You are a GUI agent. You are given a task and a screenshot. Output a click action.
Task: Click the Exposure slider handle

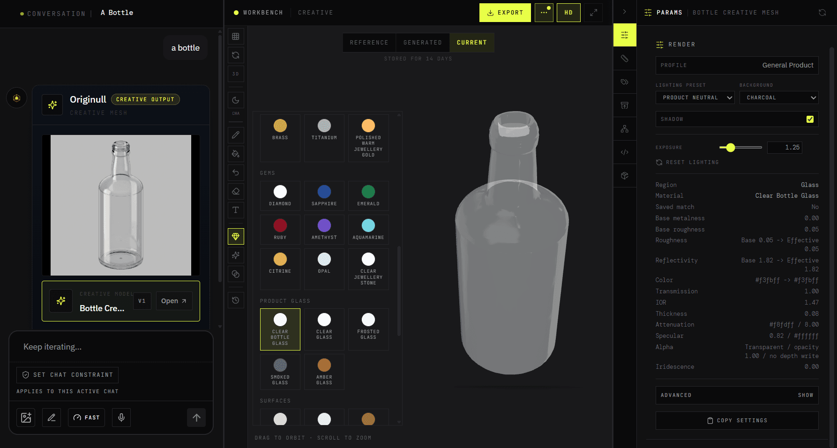(x=731, y=148)
